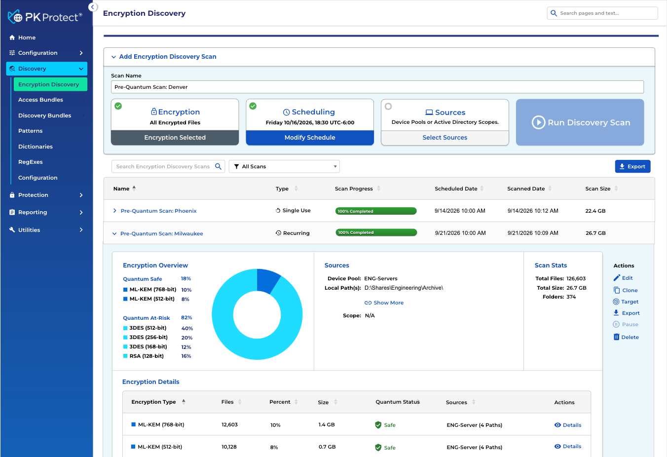667x457 pixels.
Task: Click the Modify Schedule button
Action: point(310,138)
